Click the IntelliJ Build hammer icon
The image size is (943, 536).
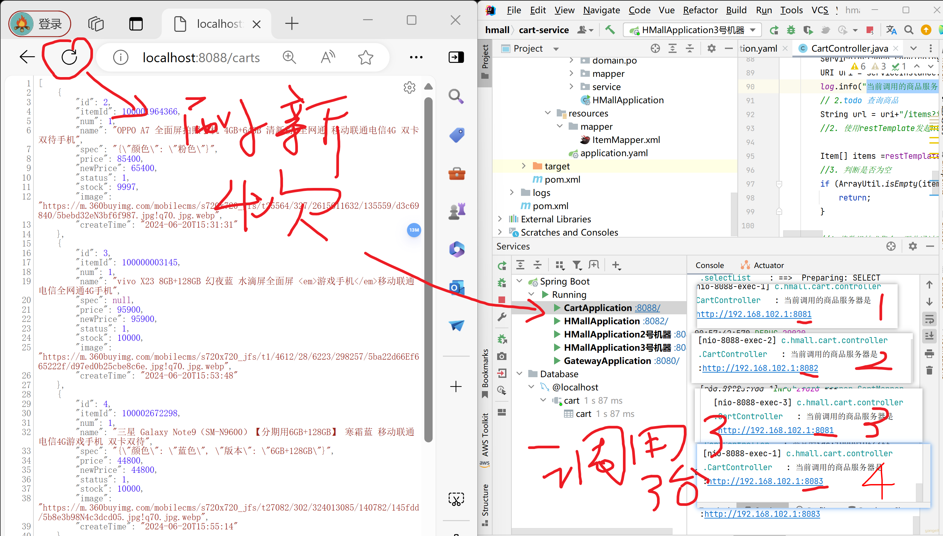point(610,29)
